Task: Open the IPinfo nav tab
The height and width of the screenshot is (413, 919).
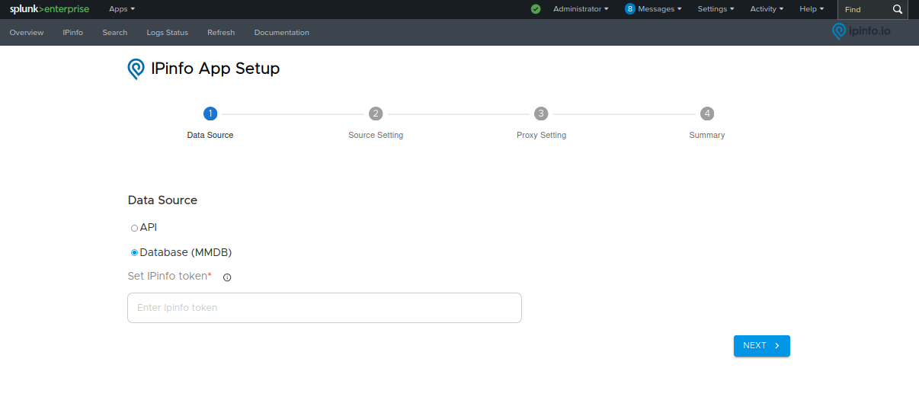Action: 73,33
